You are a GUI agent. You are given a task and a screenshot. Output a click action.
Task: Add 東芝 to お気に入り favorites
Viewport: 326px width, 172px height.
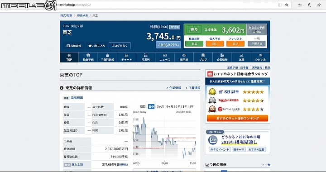[x=97, y=46]
